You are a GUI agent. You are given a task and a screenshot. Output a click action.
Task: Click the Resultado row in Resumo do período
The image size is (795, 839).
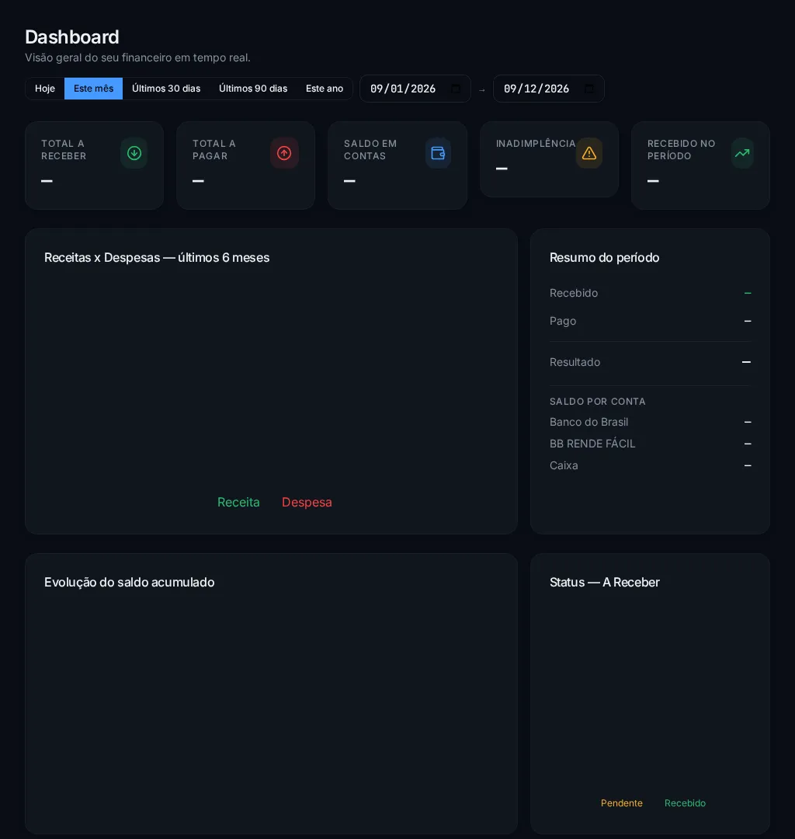tap(650, 362)
